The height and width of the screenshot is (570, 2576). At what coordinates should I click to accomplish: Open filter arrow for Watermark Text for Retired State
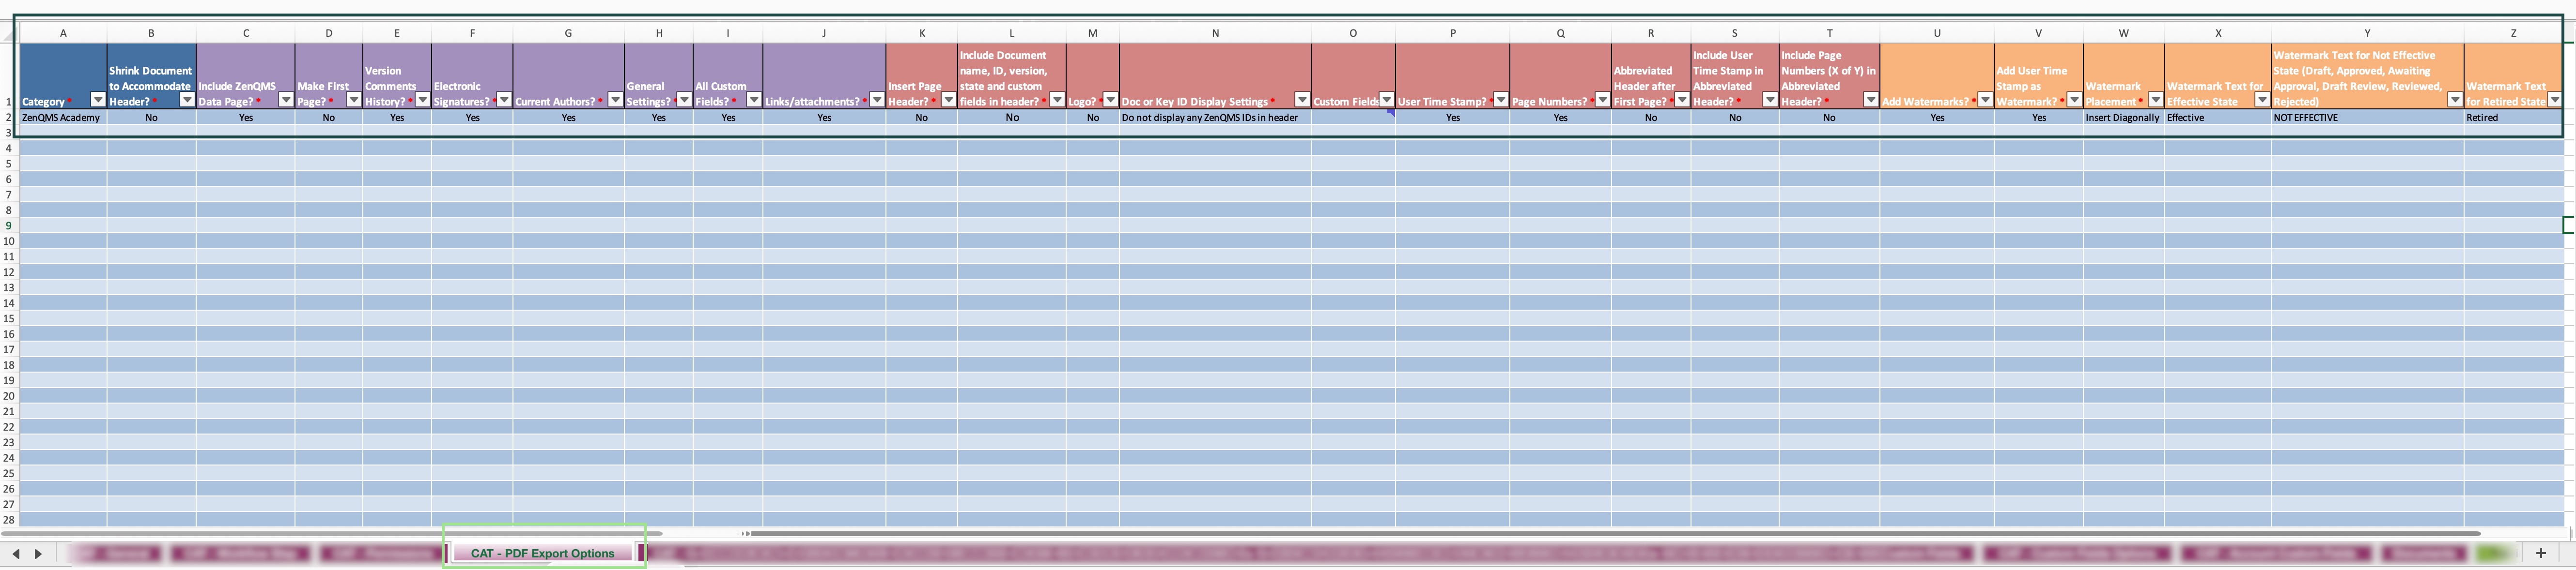2554,100
